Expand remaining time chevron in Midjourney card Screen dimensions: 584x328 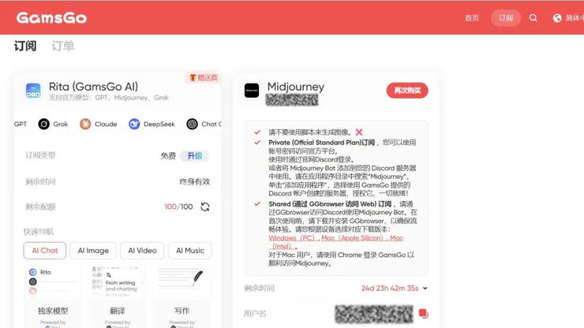coord(425,288)
